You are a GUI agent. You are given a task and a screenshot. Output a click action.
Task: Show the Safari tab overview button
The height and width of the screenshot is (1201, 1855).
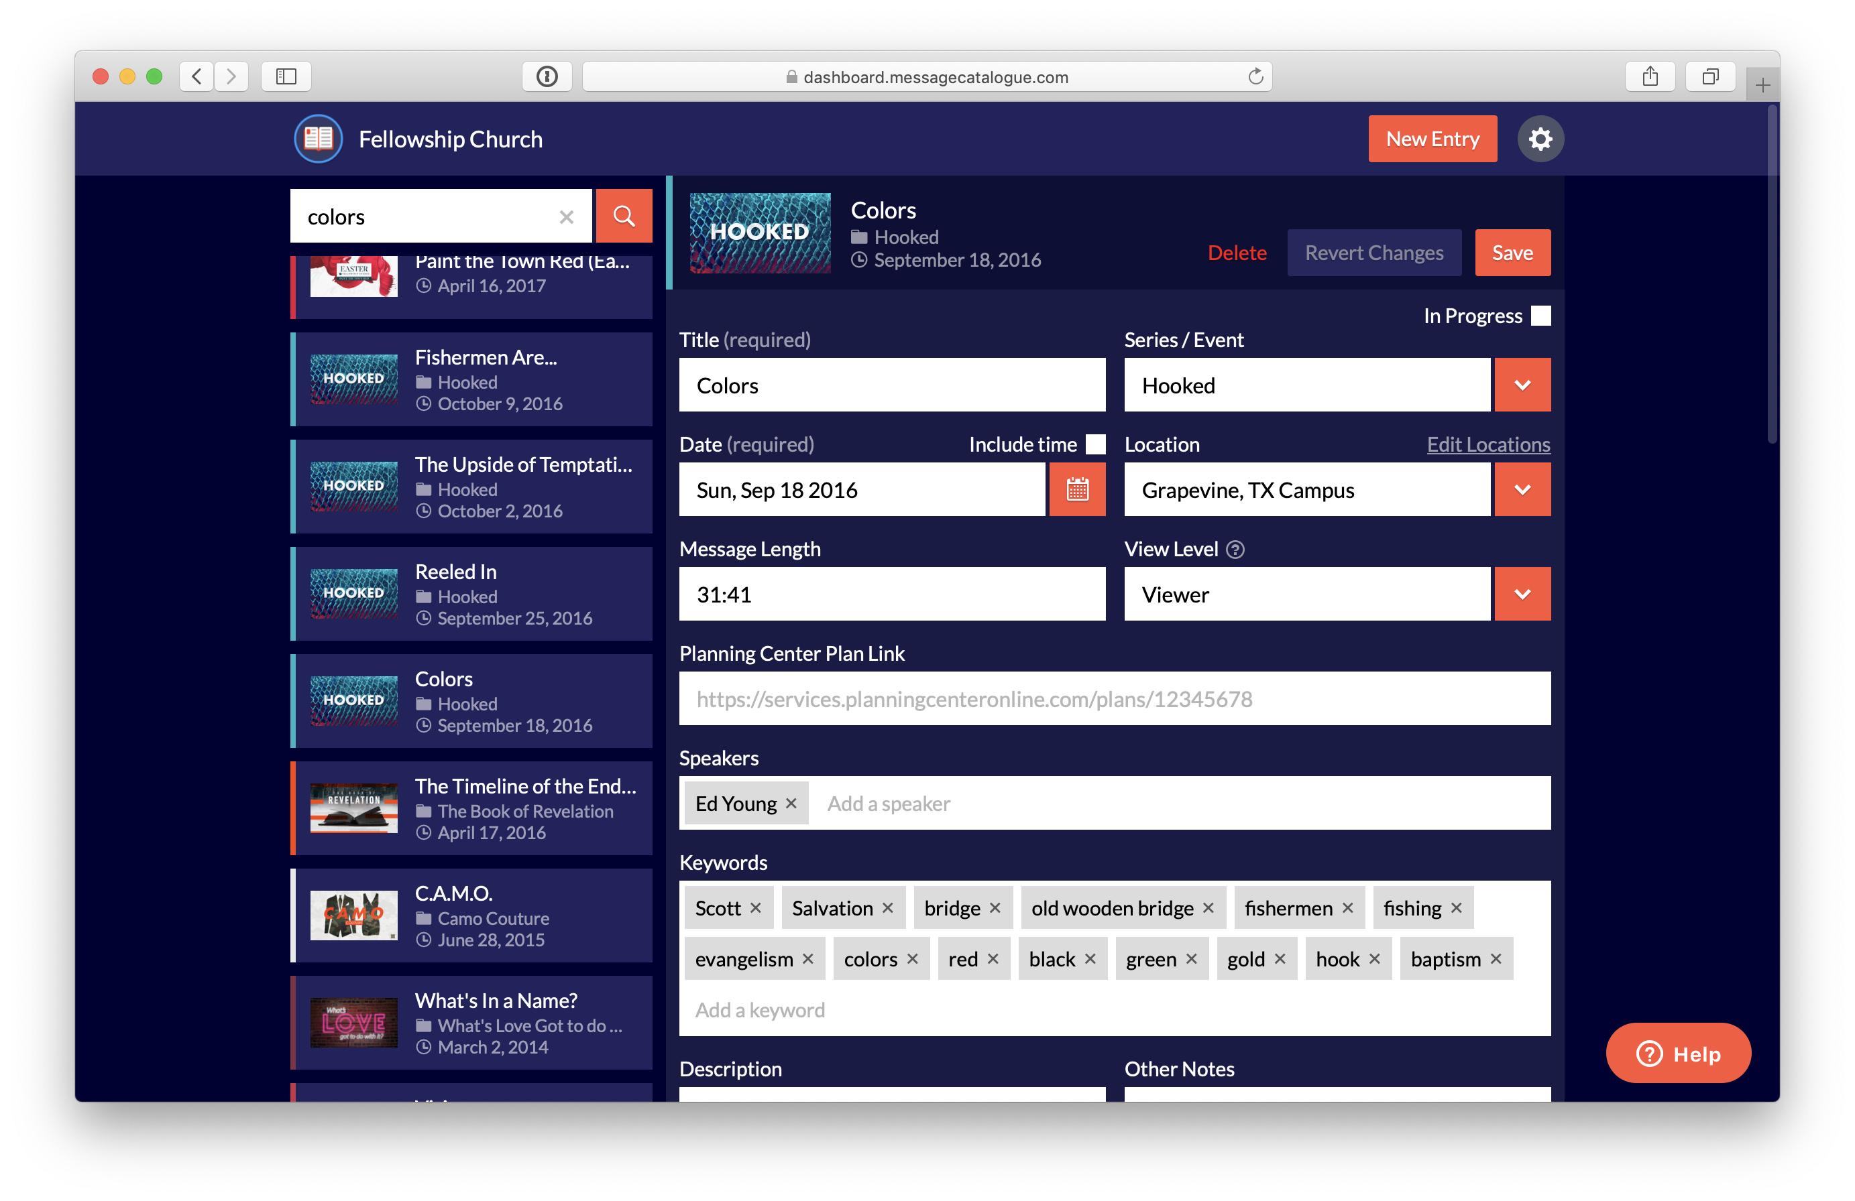point(1710,76)
